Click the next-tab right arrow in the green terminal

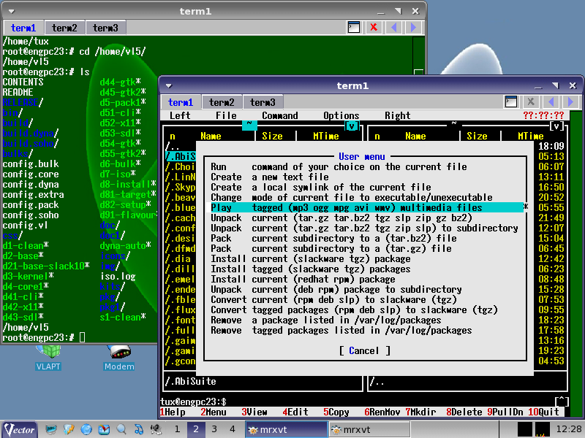coord(414,28)
